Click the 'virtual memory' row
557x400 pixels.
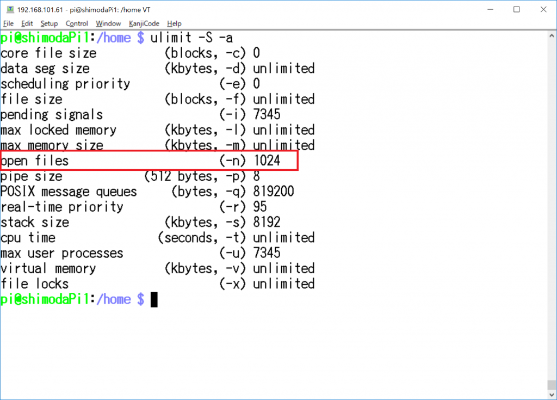(x=158, y=268)
